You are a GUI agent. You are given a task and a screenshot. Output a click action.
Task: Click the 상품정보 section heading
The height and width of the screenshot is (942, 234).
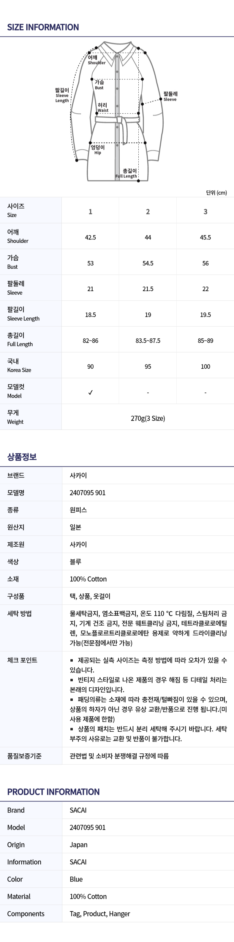[x=22, y=457]
